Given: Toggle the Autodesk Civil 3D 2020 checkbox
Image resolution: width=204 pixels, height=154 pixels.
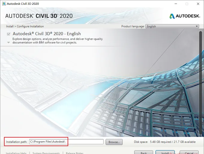Looking at the screenshot, I should tap(9, 34).
